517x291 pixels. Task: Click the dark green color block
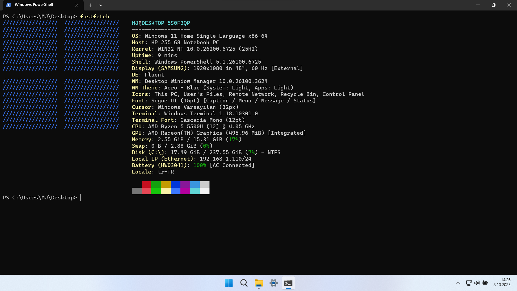[156, 185]
